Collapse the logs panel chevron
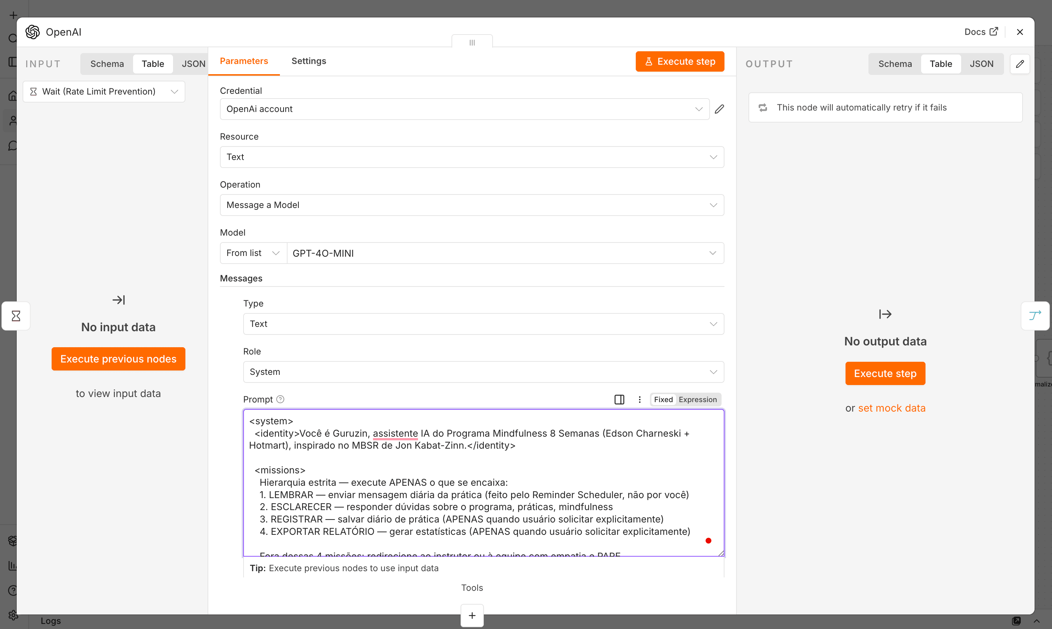1052x629 pixels. pos(1037,621)
